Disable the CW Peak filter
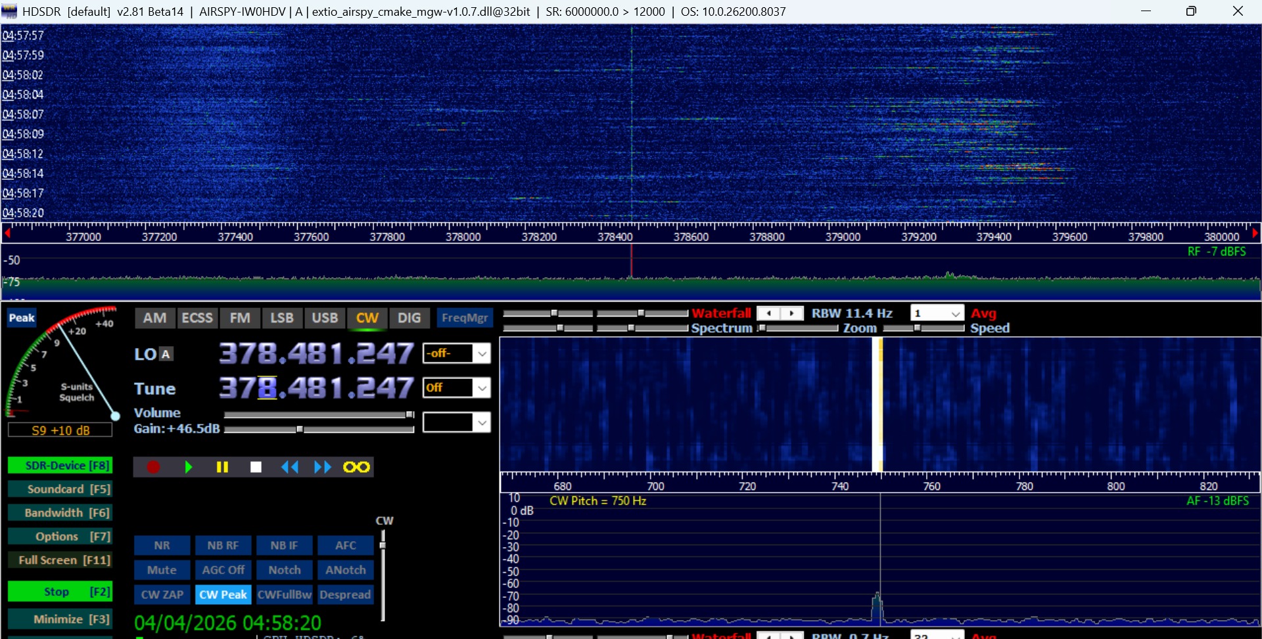Image resolution: width=1262 pixels, height=639 pixels. [x=223, y=594]
